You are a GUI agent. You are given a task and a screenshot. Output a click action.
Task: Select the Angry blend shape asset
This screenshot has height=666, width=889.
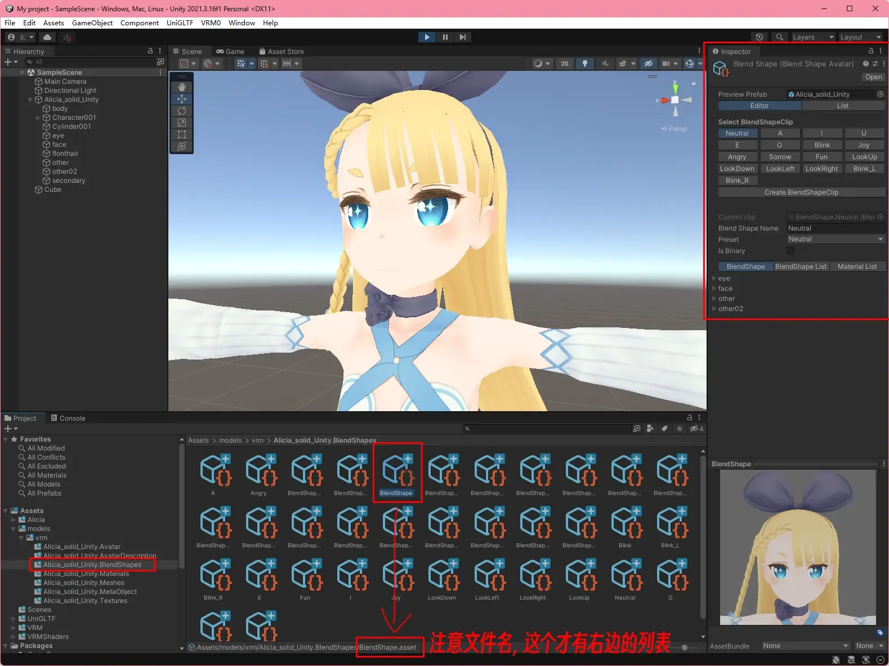pos(258,476)
